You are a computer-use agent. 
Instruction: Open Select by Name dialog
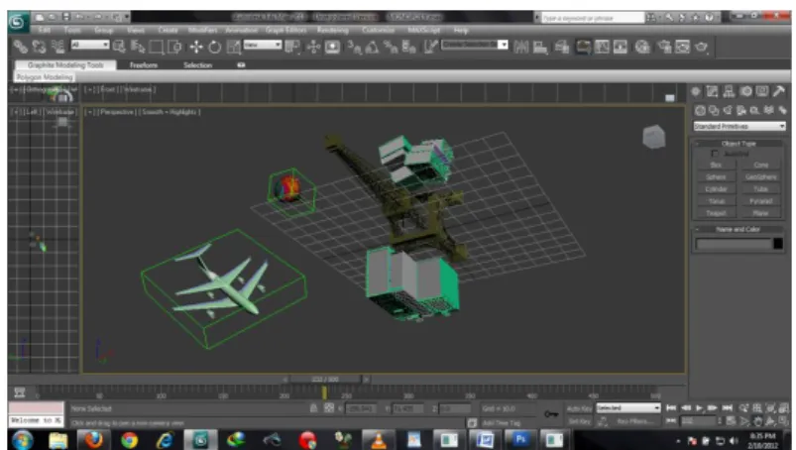coord(138,48)
